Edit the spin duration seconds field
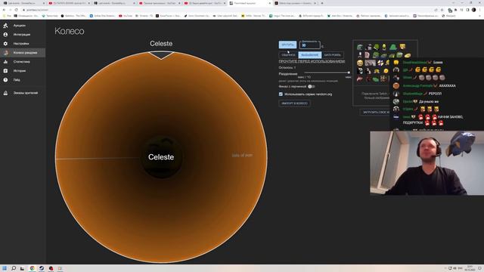Screen dimensions: 484x272 (x=309, y=45)
